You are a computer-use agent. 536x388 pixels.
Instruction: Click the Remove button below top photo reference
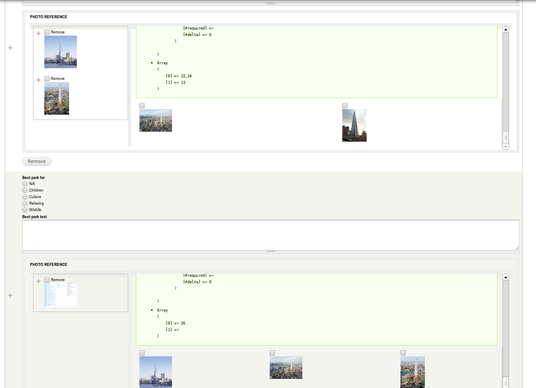[37, 161]
